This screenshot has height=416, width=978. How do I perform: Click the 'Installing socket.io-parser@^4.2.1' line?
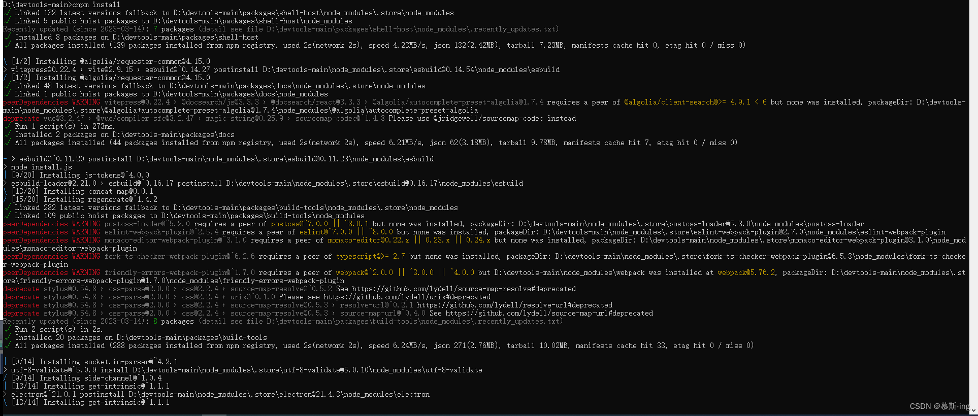(x=94, y=362)
